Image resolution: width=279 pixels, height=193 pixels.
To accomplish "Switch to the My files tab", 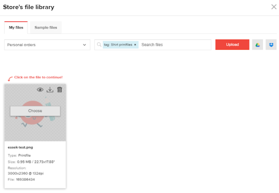I will (16, 28).
